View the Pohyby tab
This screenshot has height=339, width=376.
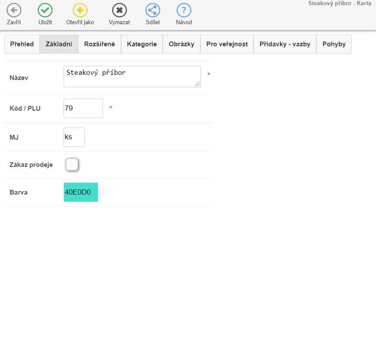334,44
